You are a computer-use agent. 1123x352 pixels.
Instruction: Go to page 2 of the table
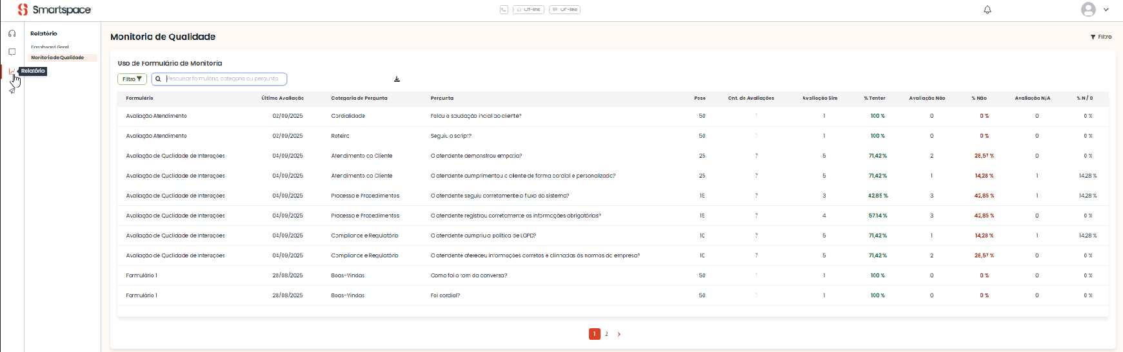(x=606, y=334)
